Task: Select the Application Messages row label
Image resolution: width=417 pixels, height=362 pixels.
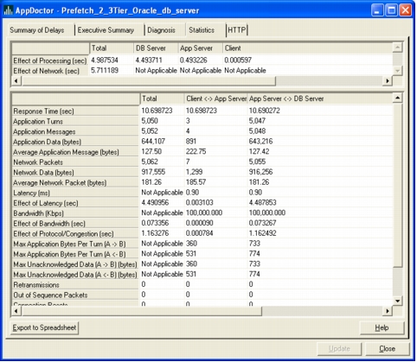Action: tap(75, 131)
